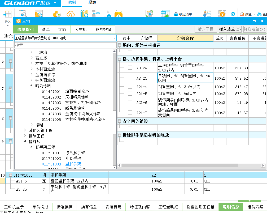Check the box for quota A21-5
This screenshot has width=267, height=213.
[x=130, y=93]
